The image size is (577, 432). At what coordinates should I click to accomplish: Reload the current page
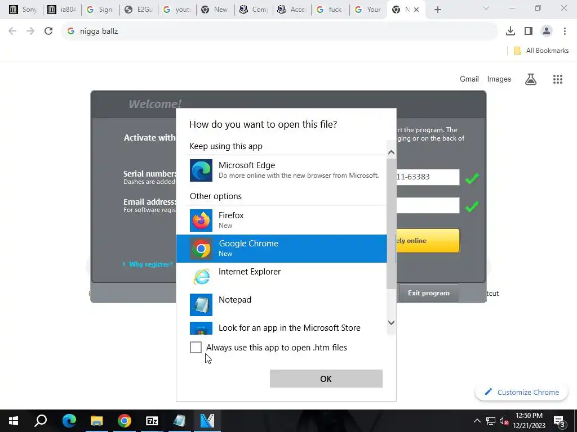click(x=48, y=31)
